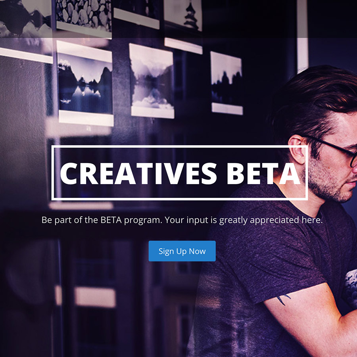Click the tattoo on the man's arm
357x357 pixels.
283,299
